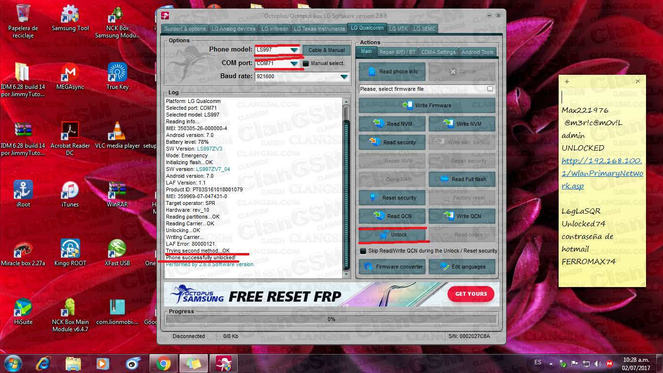663x373 pixels.
Task: Open Kingo ROOT desktop shortcut
Action: [x=70, y=253]
